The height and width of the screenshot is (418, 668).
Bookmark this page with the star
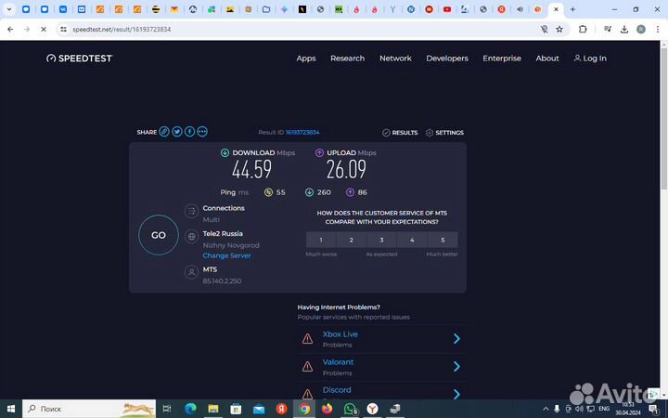click(559, 29)
